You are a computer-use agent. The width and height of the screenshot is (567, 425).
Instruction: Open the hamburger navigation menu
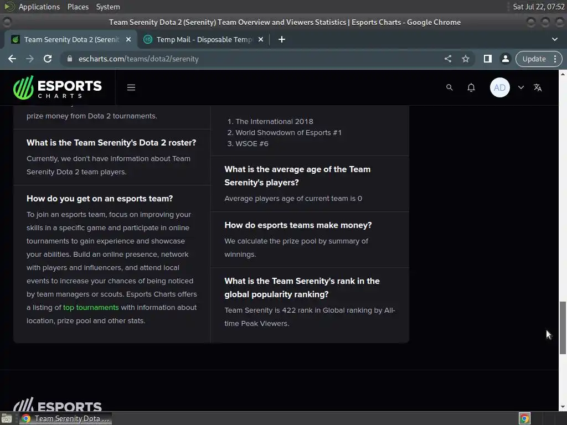click(131, 87)
